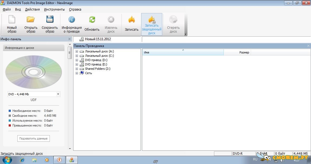Expand DVD привод (D:) node
Screen dimensions: 311x164
point(77,60)
